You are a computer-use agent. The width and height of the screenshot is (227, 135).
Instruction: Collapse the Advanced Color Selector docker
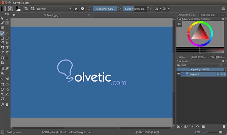177,19
